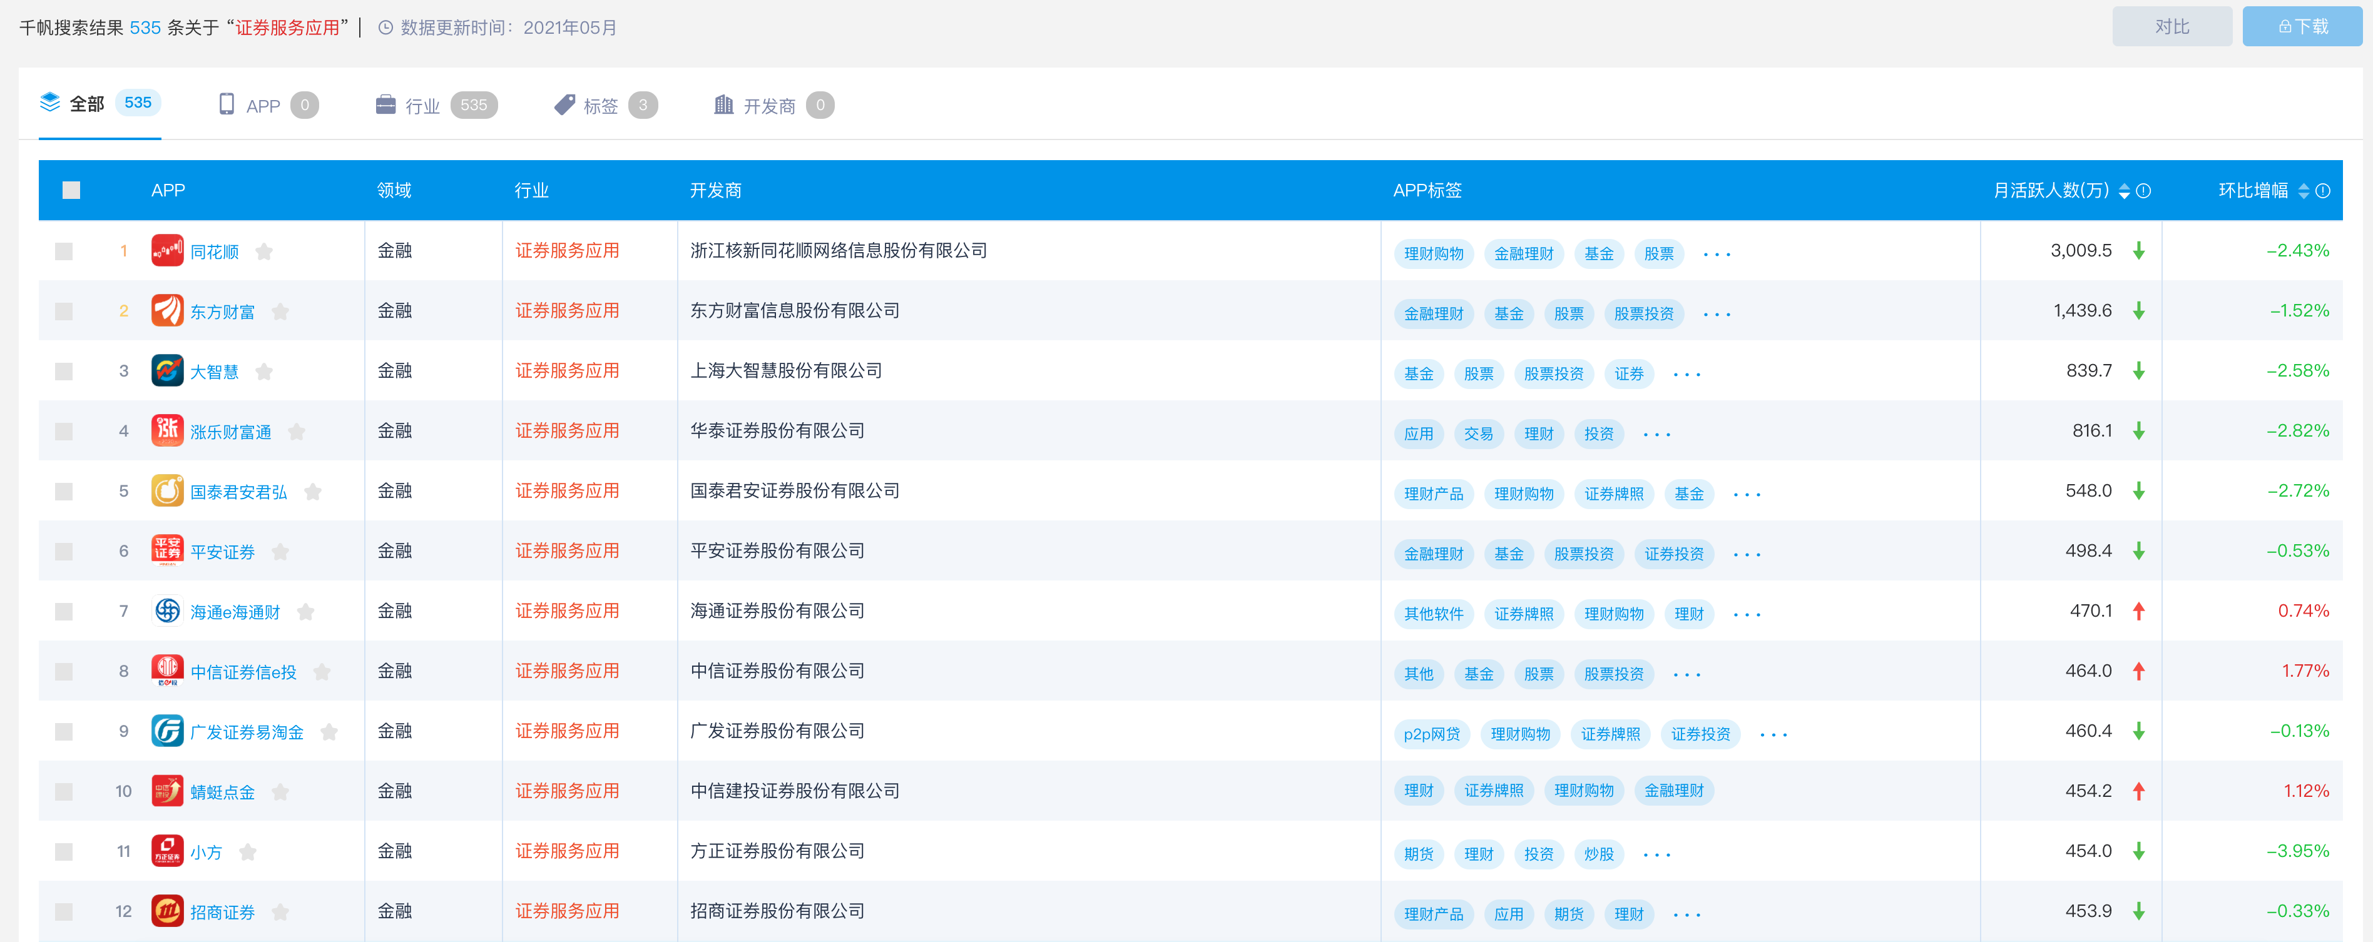Screen dimensions: 2373x942
Task: Click the 炒股 tag in 小方 row
Action: pos(1598,854)
